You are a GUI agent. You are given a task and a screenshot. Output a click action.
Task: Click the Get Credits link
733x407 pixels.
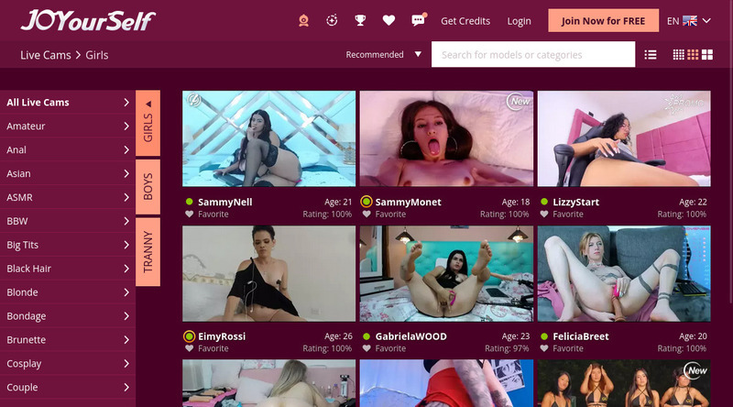tap(465, 21)
